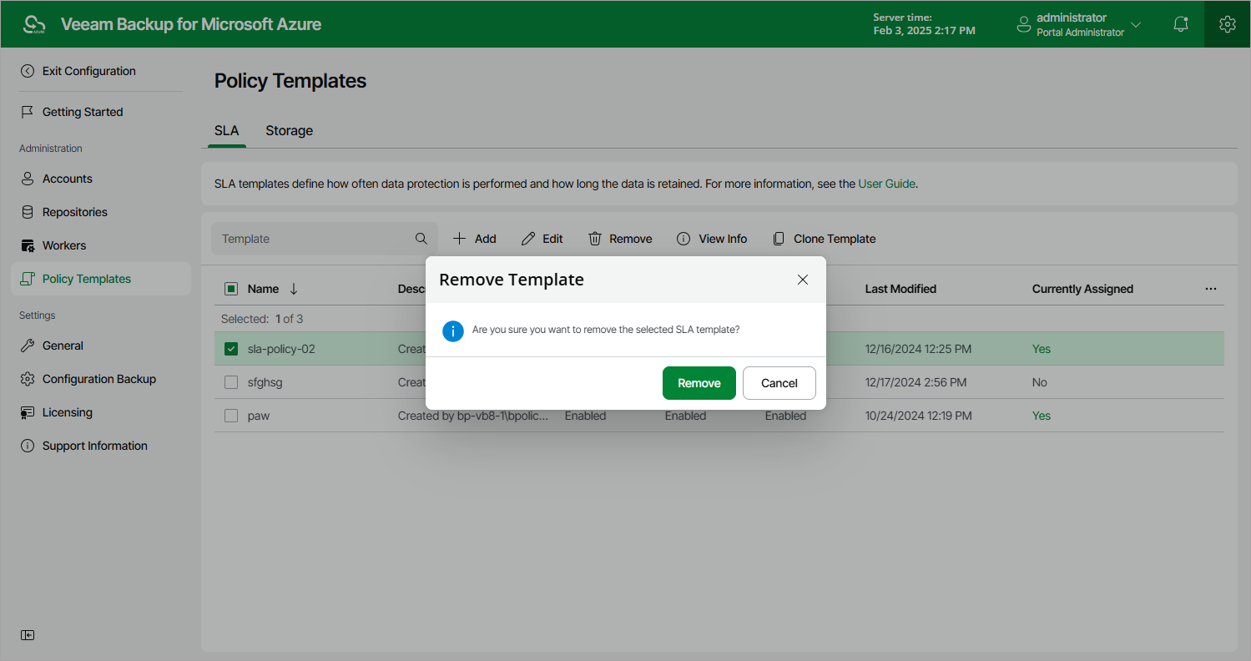Click the Clone Template toolbar label
1251x661 pixels.
coord(835,239)
